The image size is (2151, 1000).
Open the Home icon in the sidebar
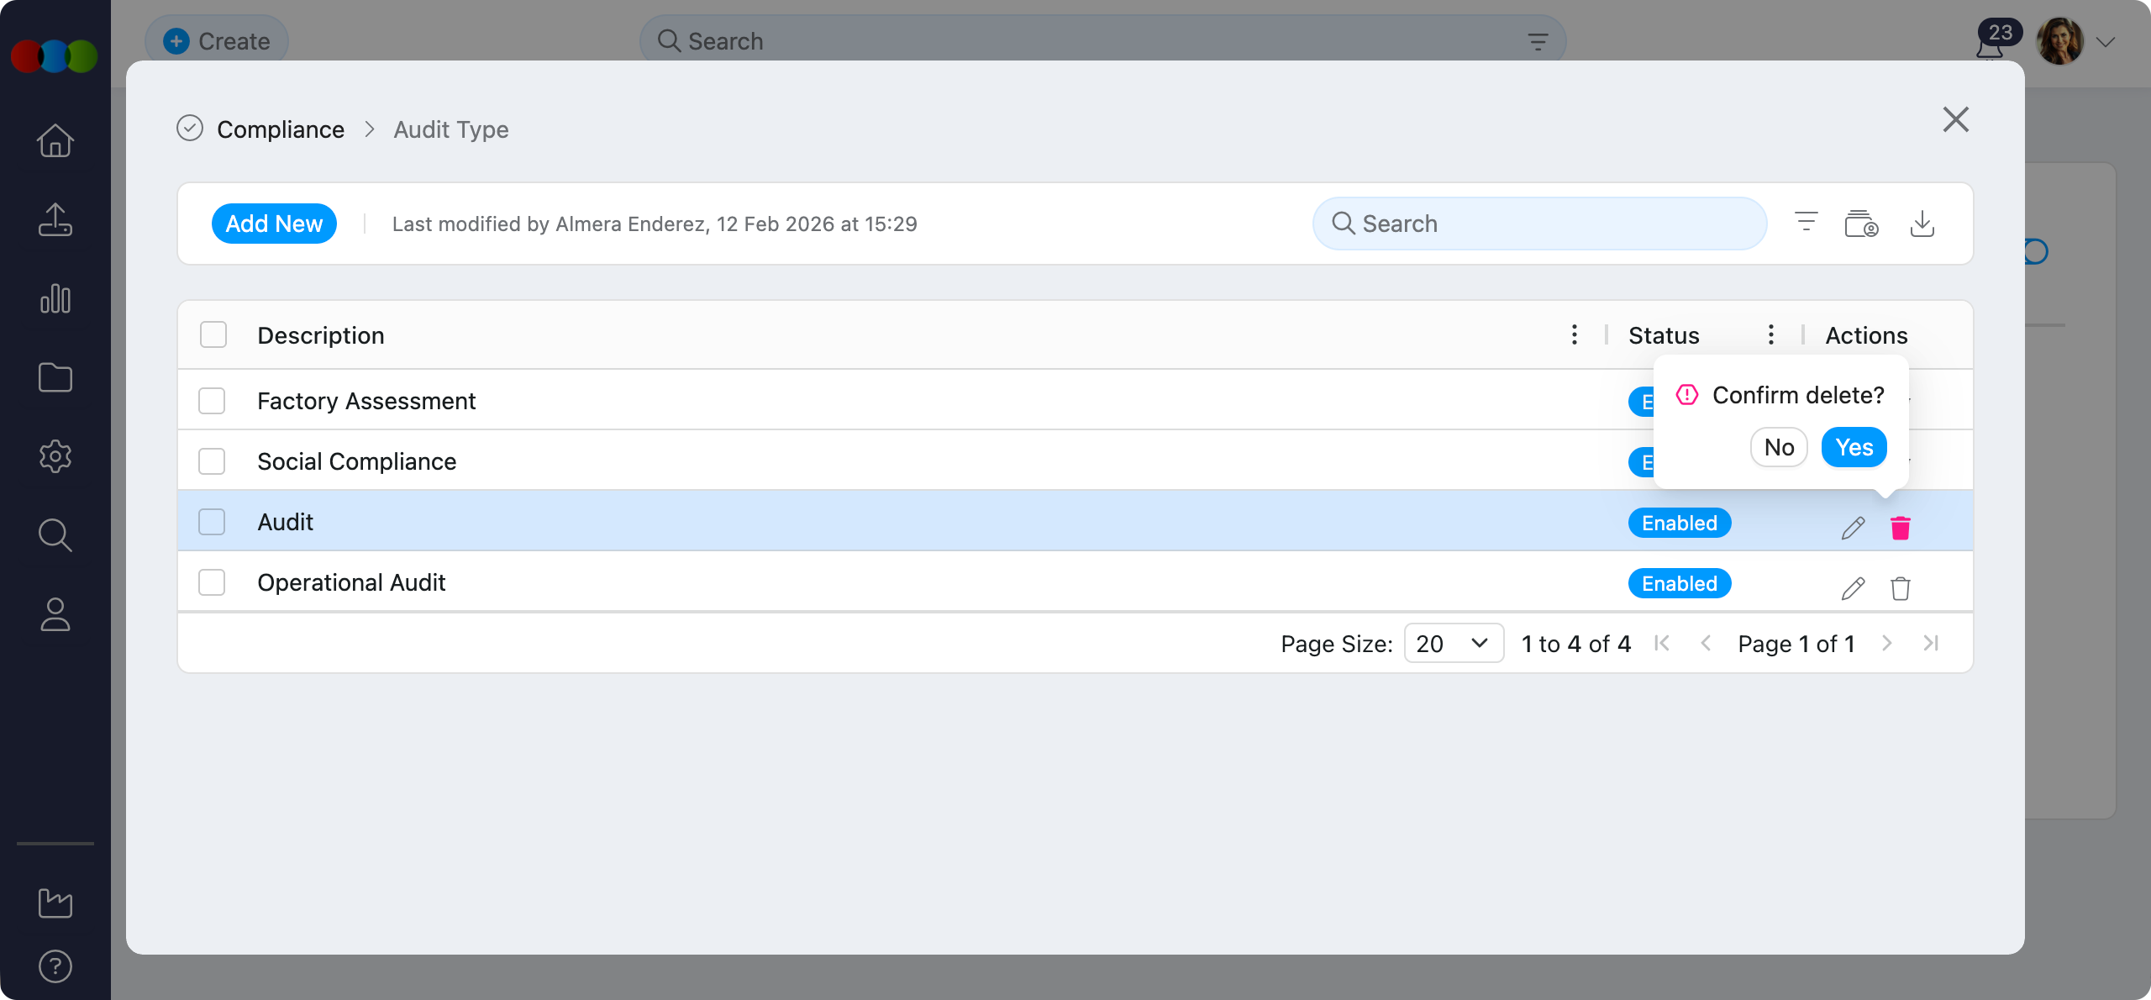tap(55, 141)
